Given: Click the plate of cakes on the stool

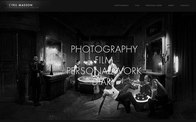Looking at the screenshot, I should (x=142, y=96).
